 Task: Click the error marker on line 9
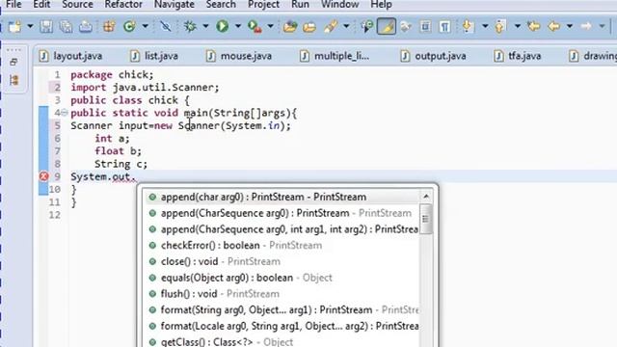pos(43,176)
